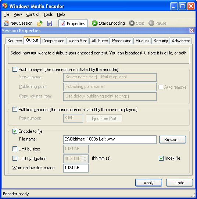Click the Encoder ready status text
197x199 pixels.
click(16, 194)
